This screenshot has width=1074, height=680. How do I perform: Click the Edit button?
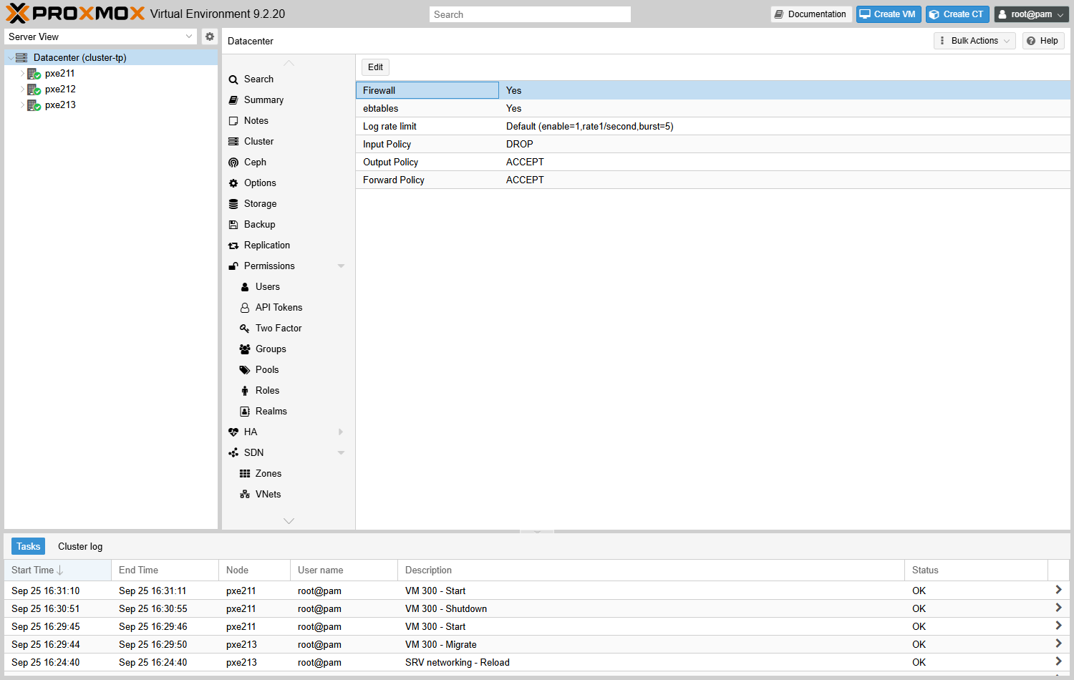tap(375, 67)
